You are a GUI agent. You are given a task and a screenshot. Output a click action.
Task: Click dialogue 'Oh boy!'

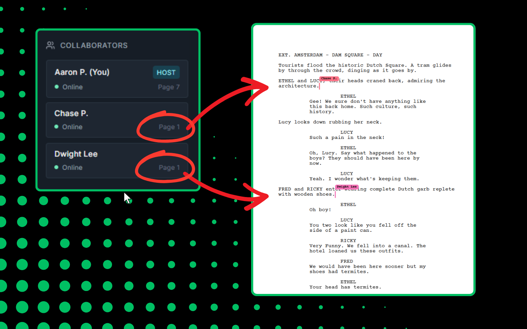(x=320, y=210)
